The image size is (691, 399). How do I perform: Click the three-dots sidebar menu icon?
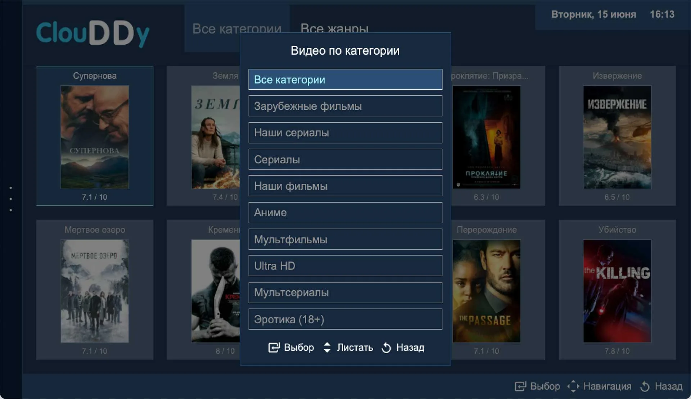pyautogui.click(x=11, y=199)
